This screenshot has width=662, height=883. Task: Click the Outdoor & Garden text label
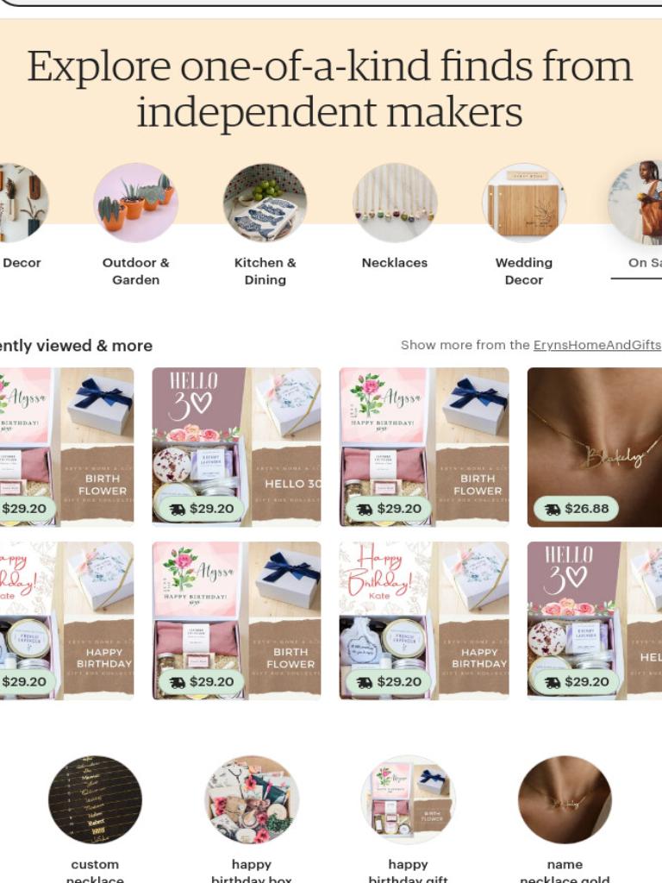pyautogui.click(x=135, y=271)
